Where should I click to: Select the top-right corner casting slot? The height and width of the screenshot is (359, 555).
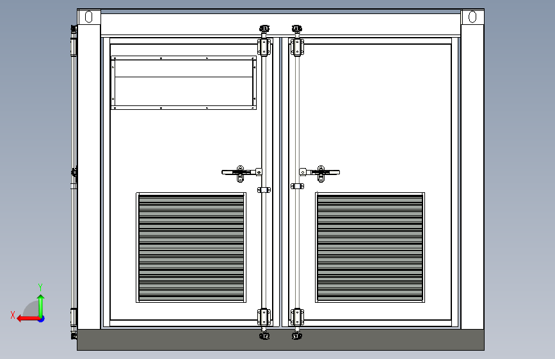472,17
